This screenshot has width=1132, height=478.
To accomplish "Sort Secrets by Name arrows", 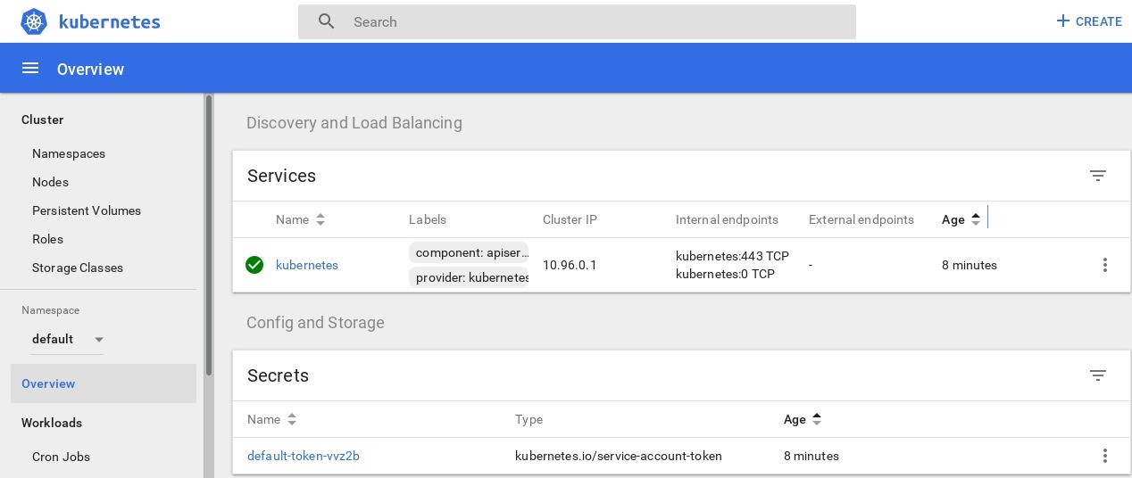I will (292, 419).
